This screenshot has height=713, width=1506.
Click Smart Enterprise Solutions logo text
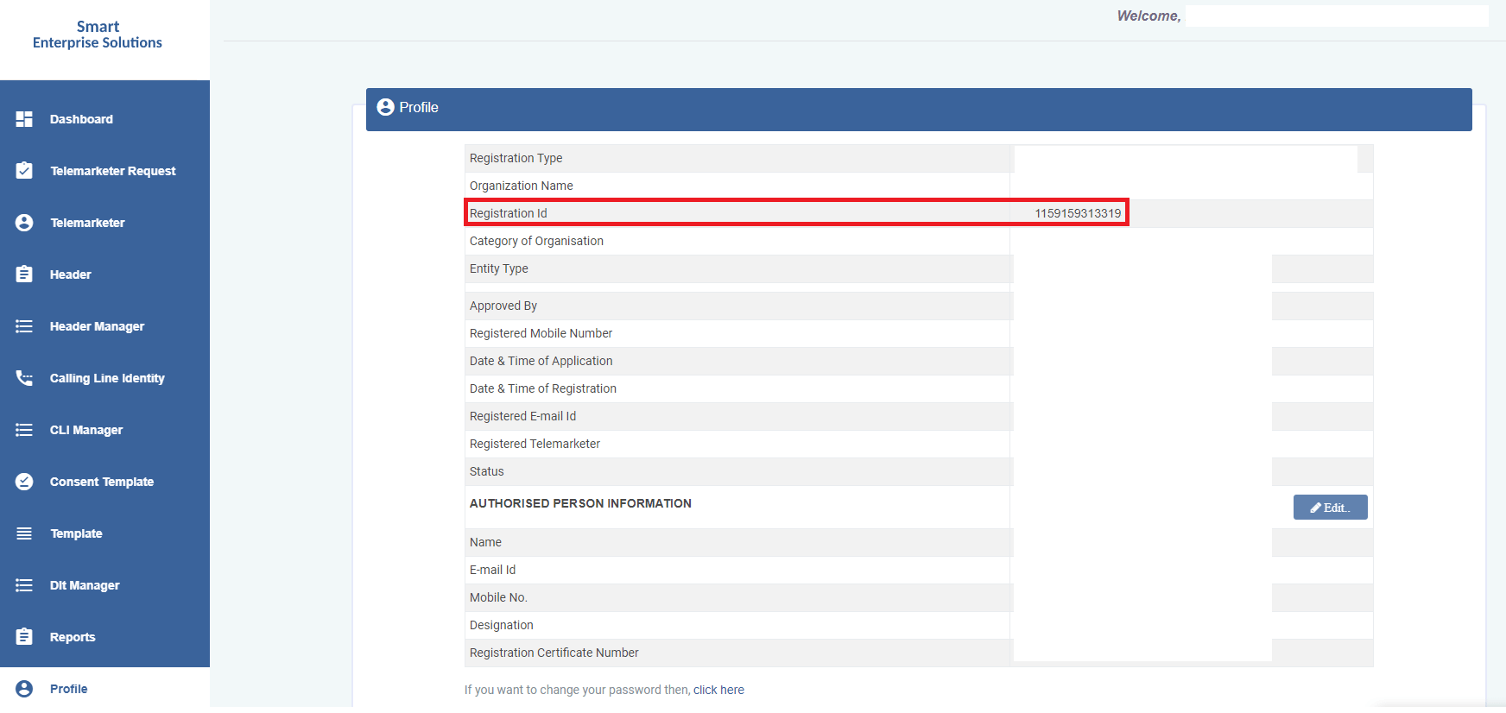point(98,35)
